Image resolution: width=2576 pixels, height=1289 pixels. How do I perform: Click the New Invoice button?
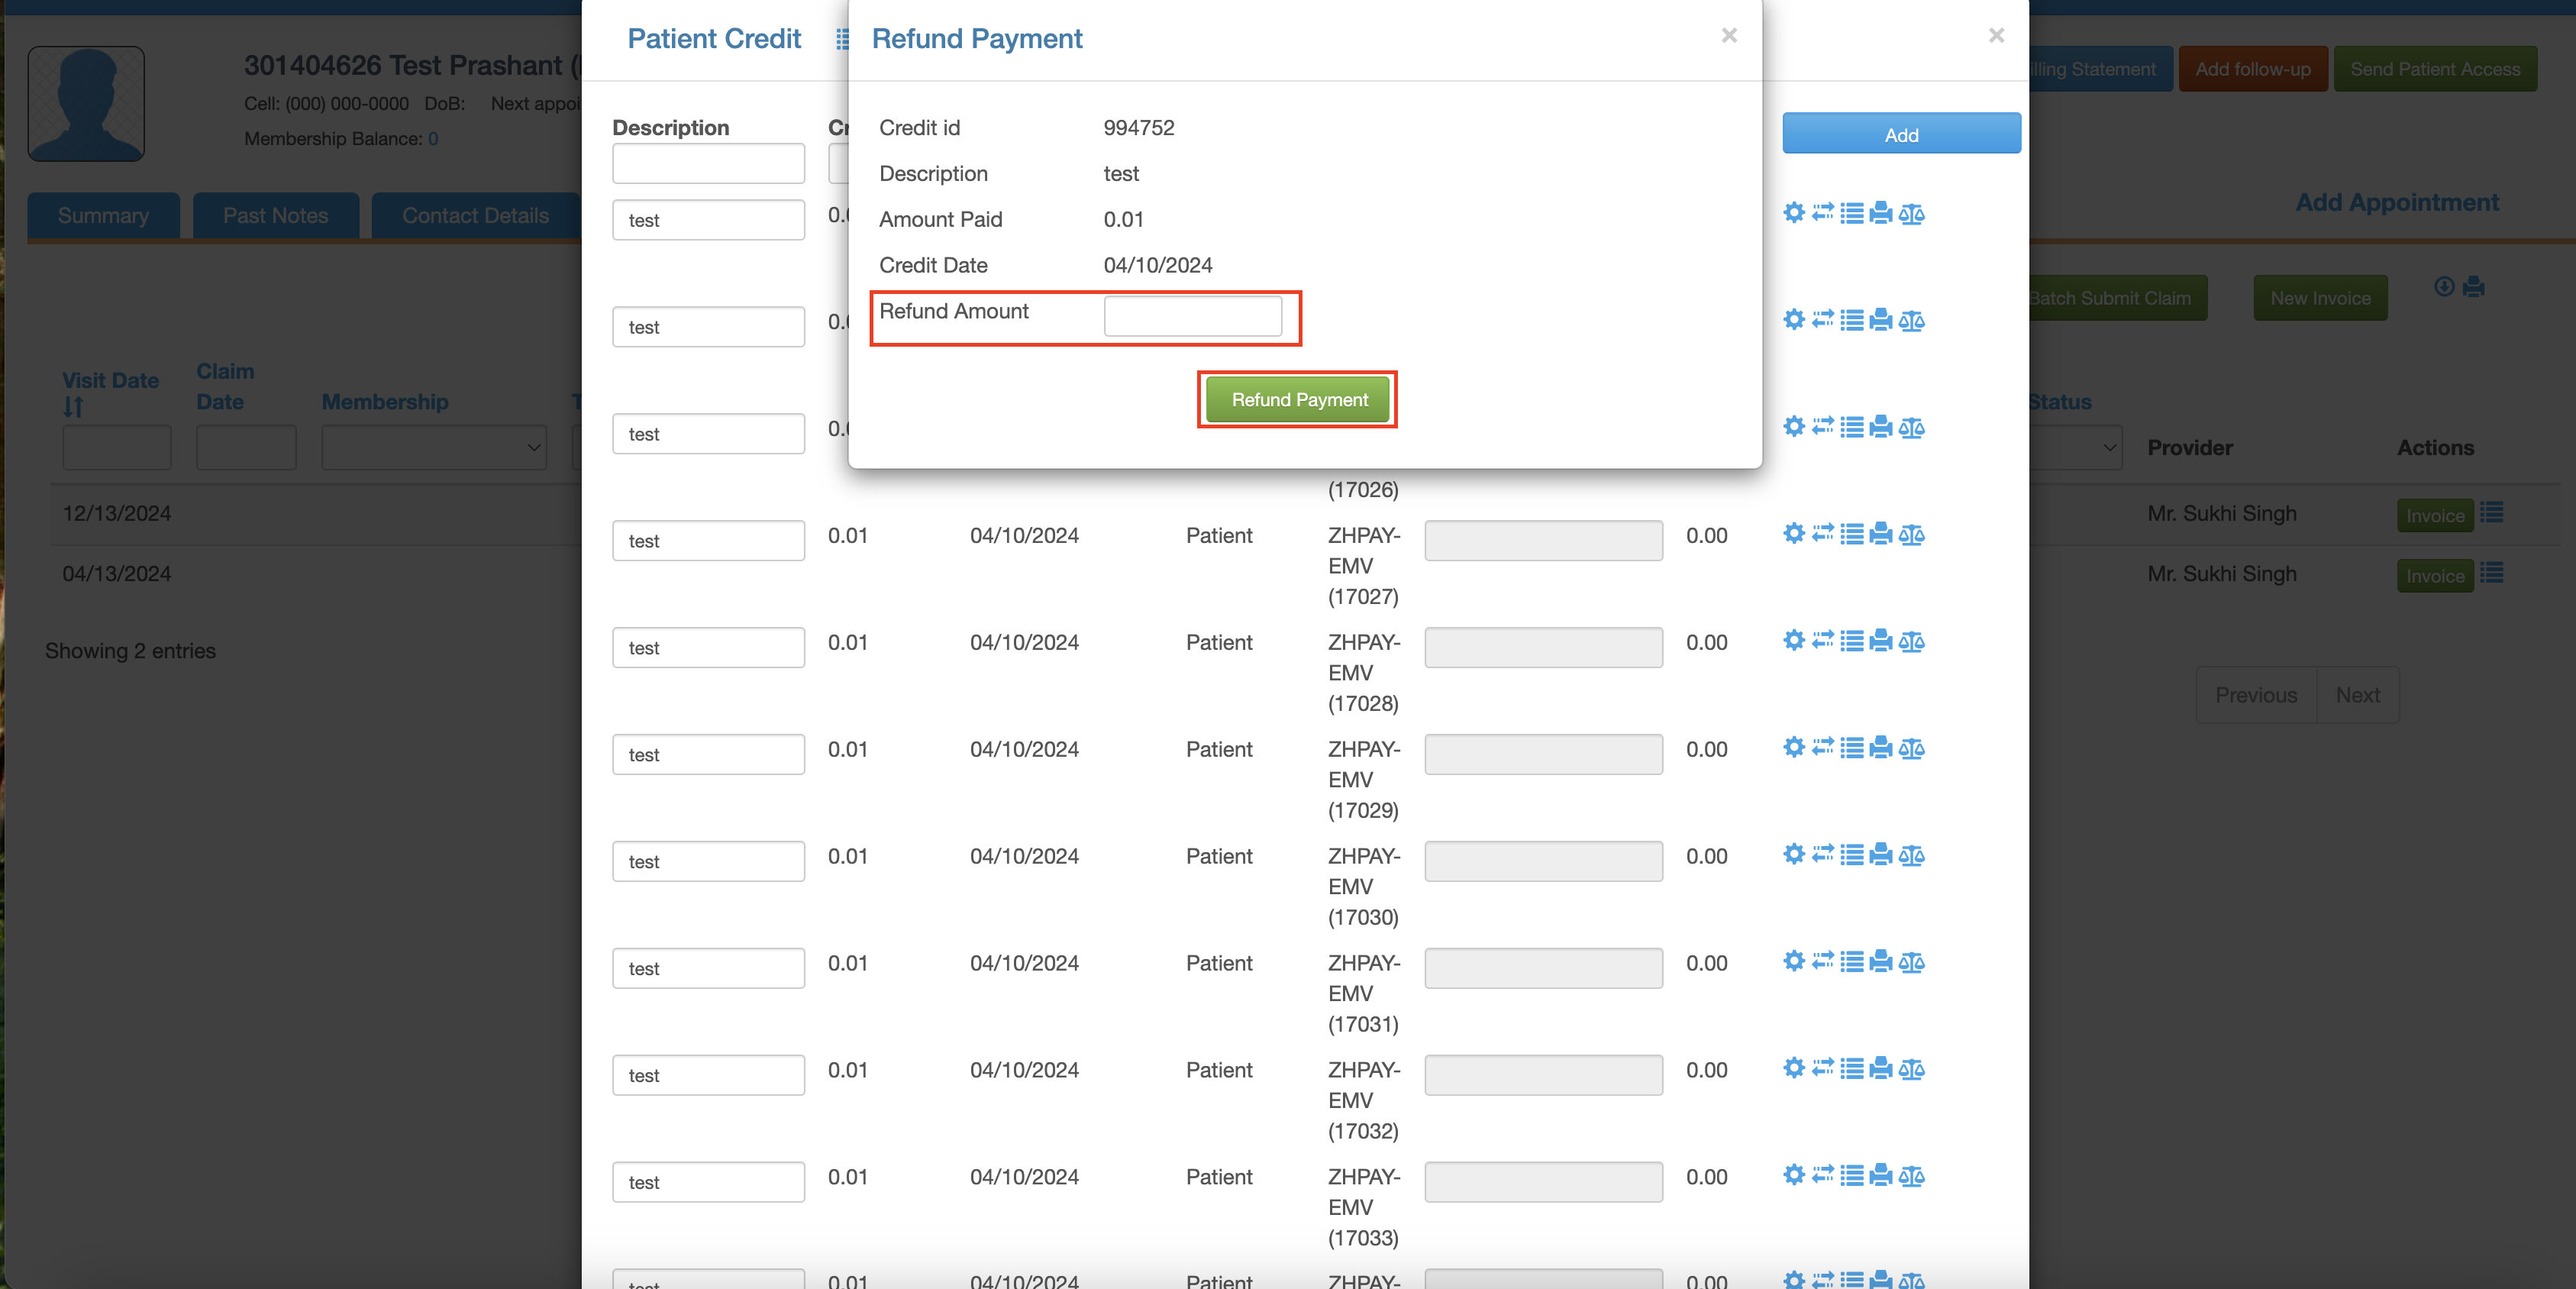pyautogui.click(x=2320, y=298)
